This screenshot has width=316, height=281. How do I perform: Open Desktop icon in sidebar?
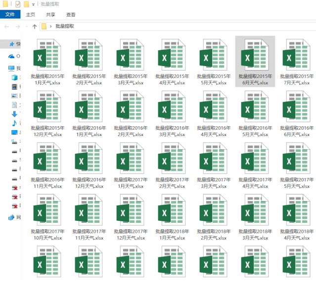coord(14,132)
